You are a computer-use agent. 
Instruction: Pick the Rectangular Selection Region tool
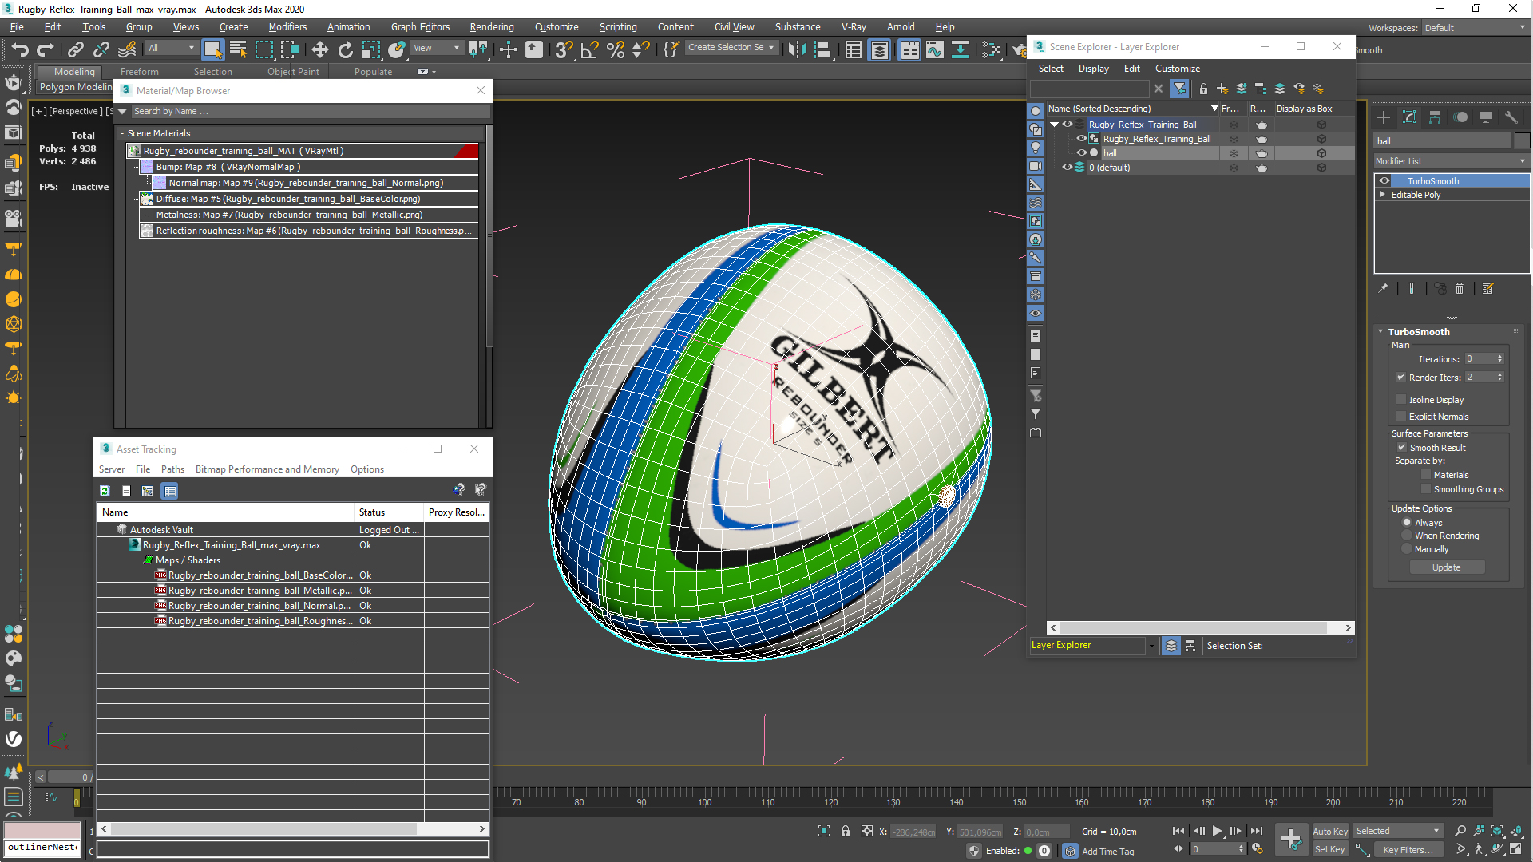coord(263,49)
